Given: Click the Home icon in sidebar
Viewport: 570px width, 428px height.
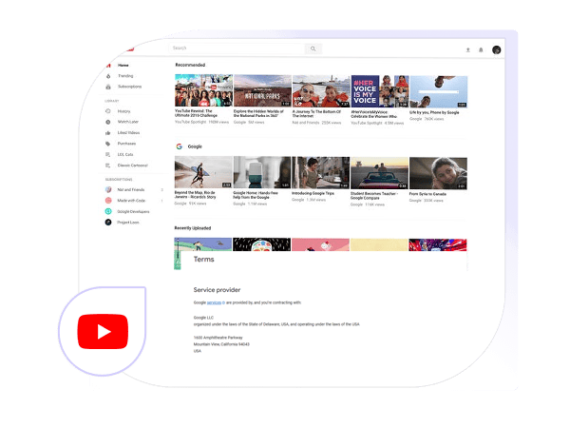Looking at the screenshot, I should click(108, 66).
